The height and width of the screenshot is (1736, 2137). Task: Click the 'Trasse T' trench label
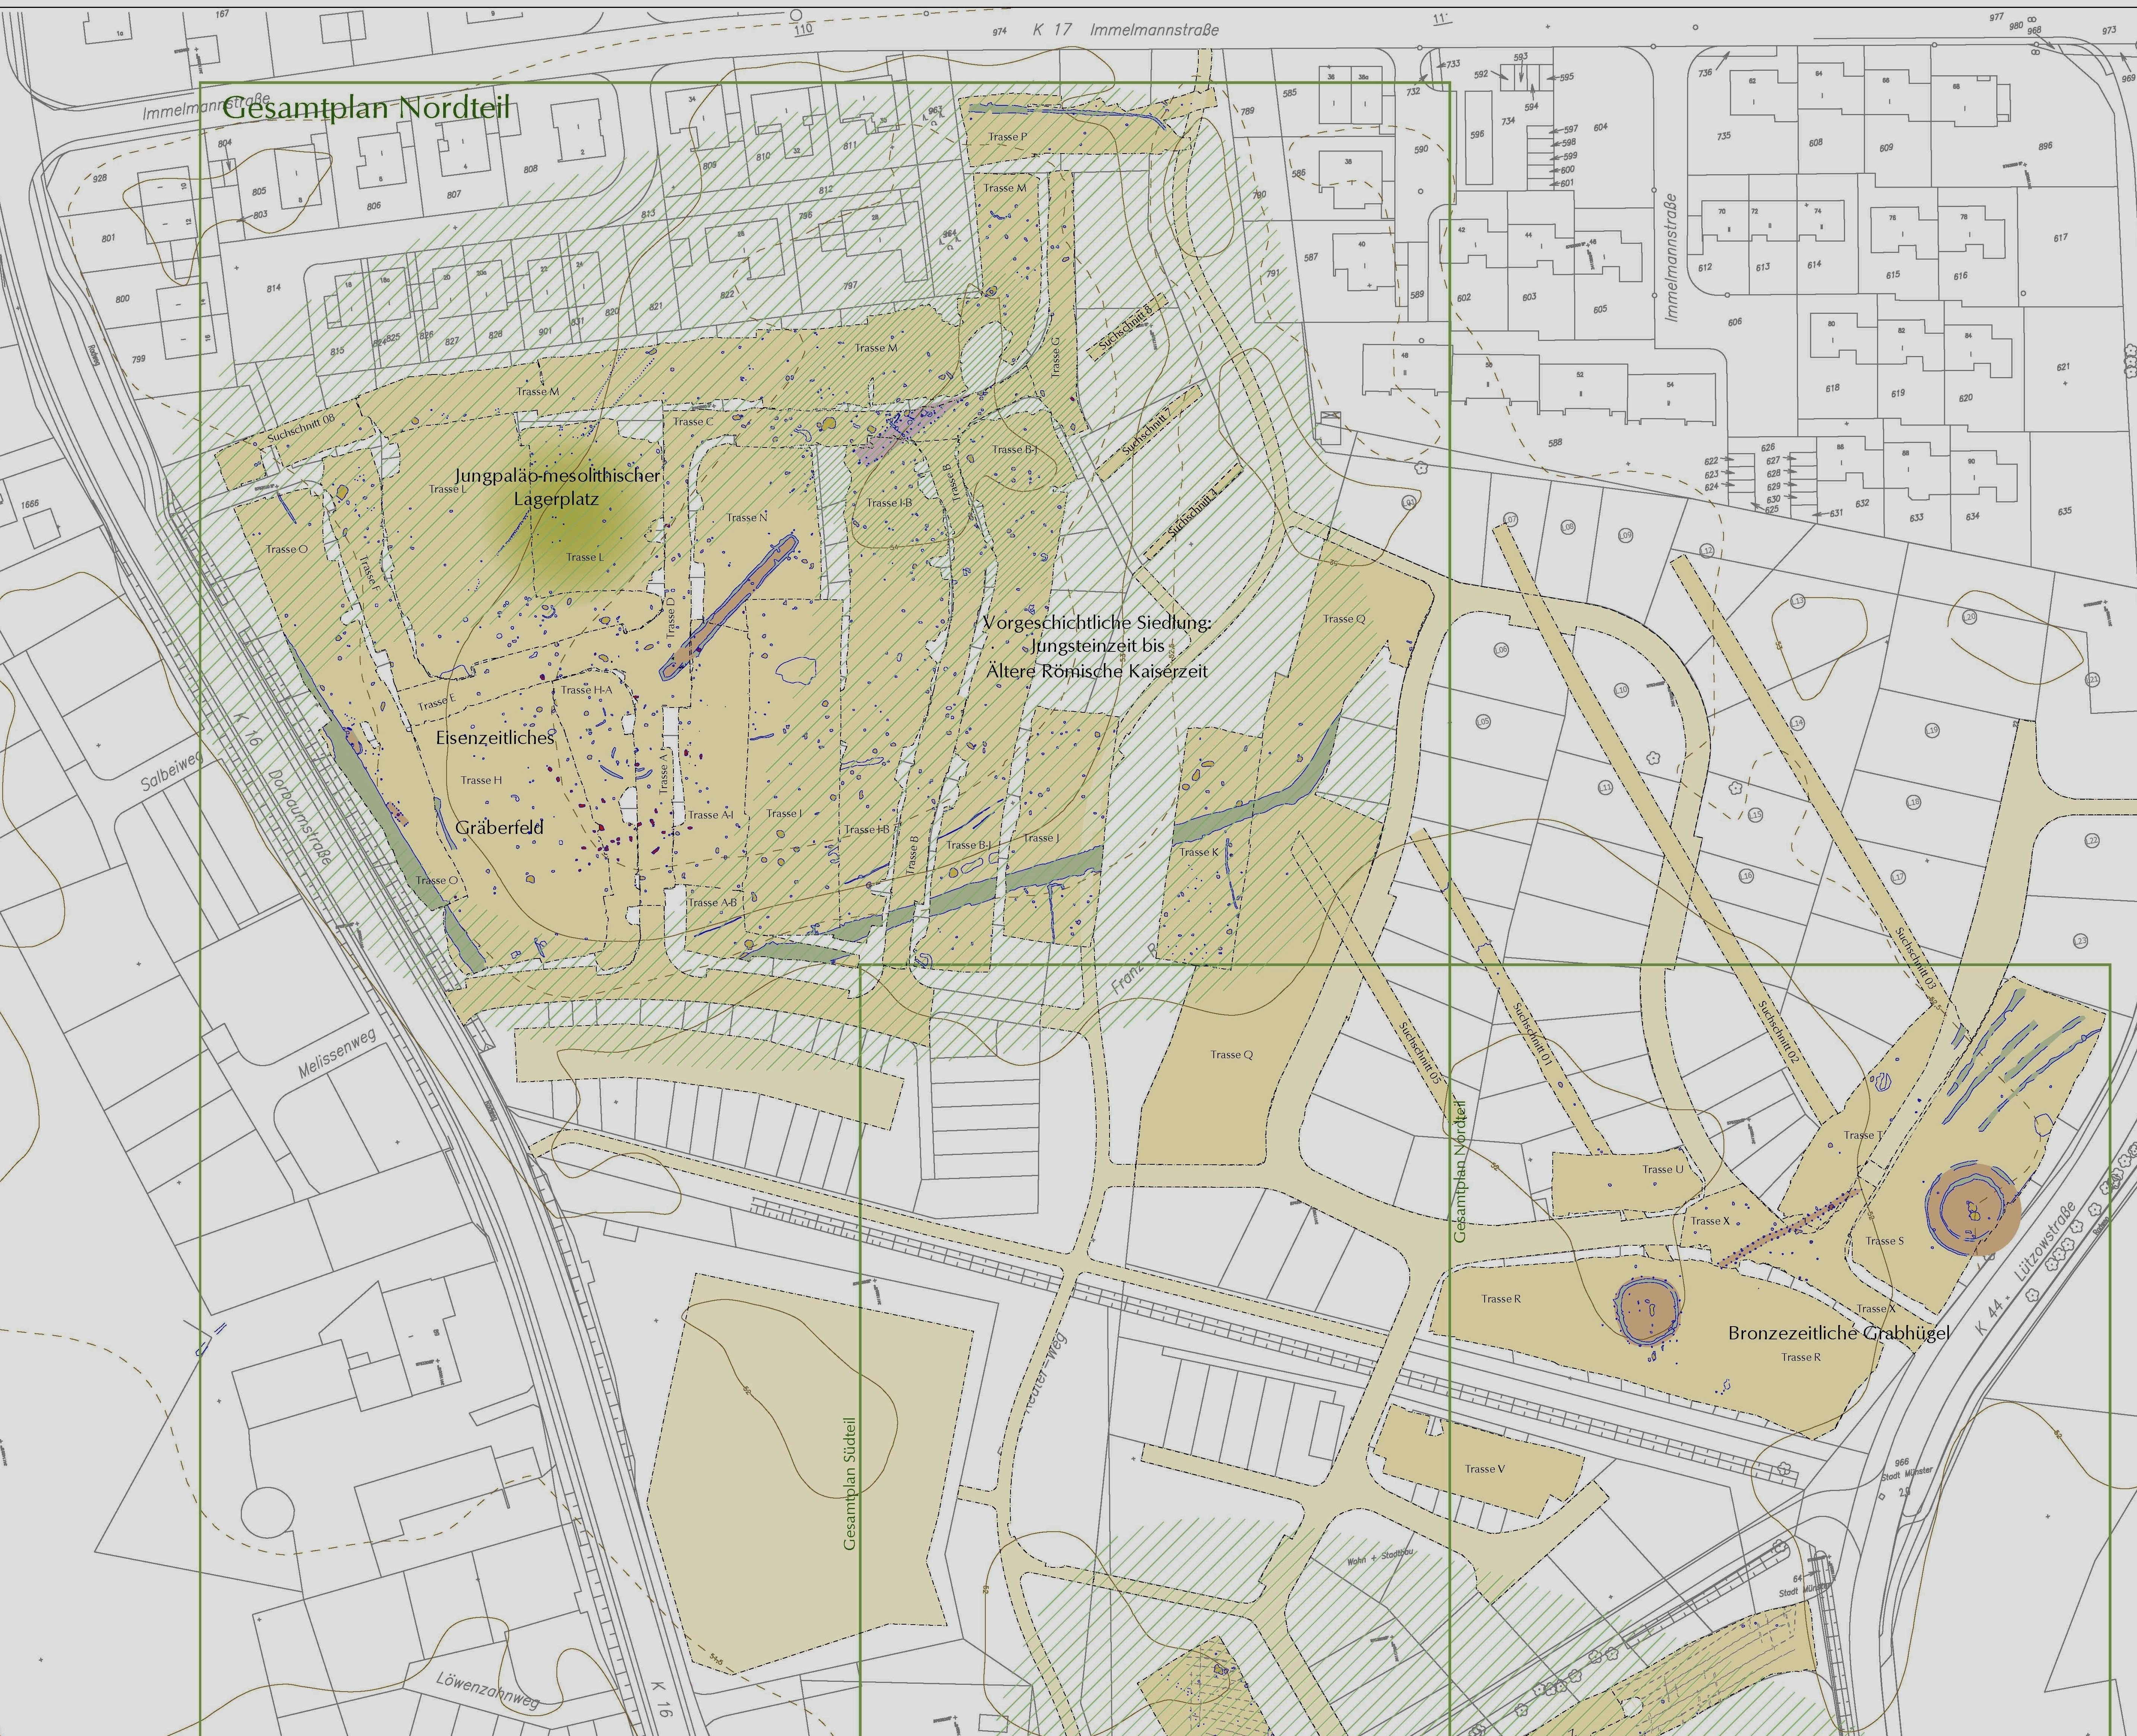1863,1135
